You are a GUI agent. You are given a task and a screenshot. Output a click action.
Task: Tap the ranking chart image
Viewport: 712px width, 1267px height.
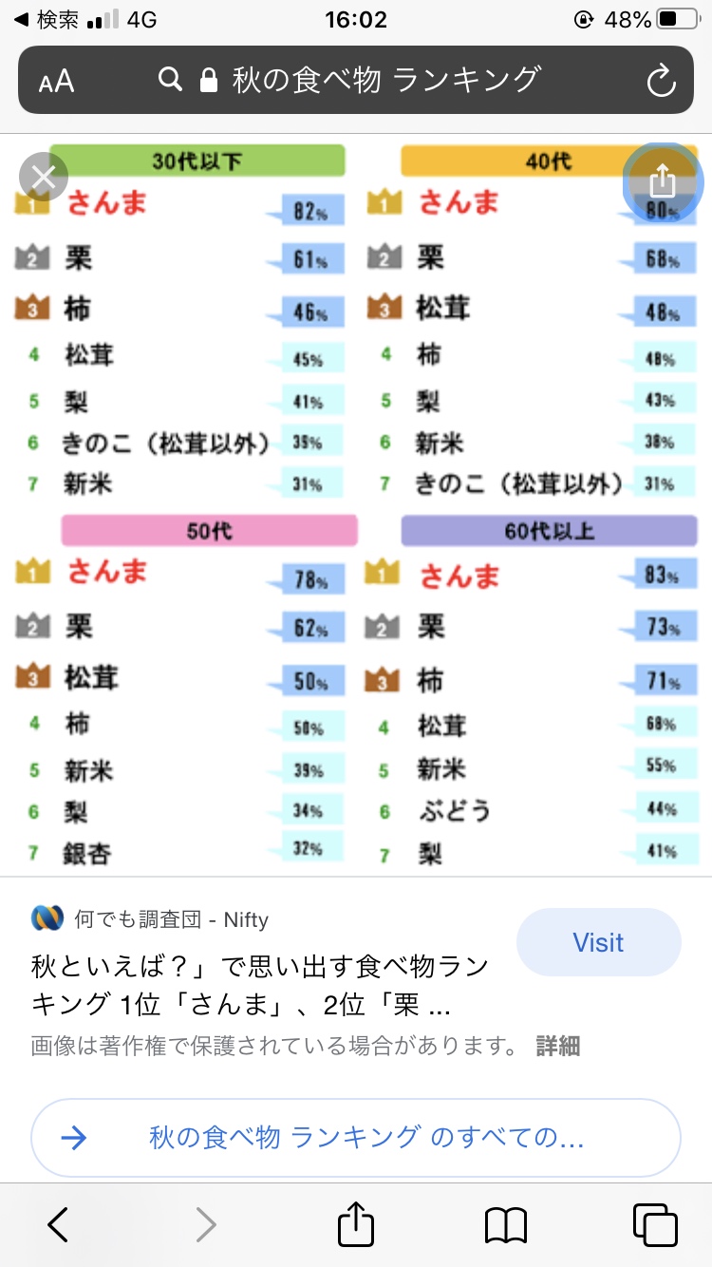[356, 505]
